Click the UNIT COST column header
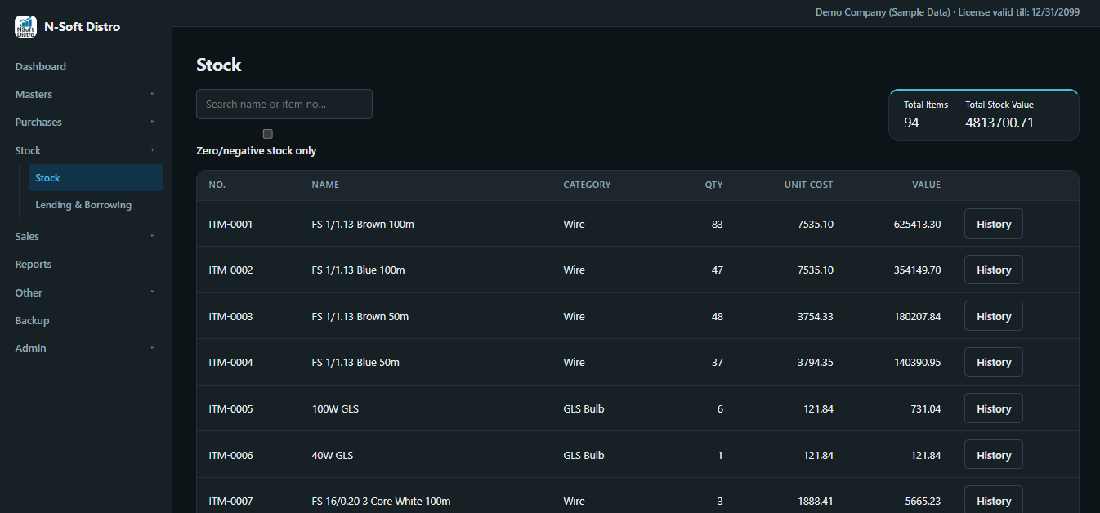 coord(809,185)
